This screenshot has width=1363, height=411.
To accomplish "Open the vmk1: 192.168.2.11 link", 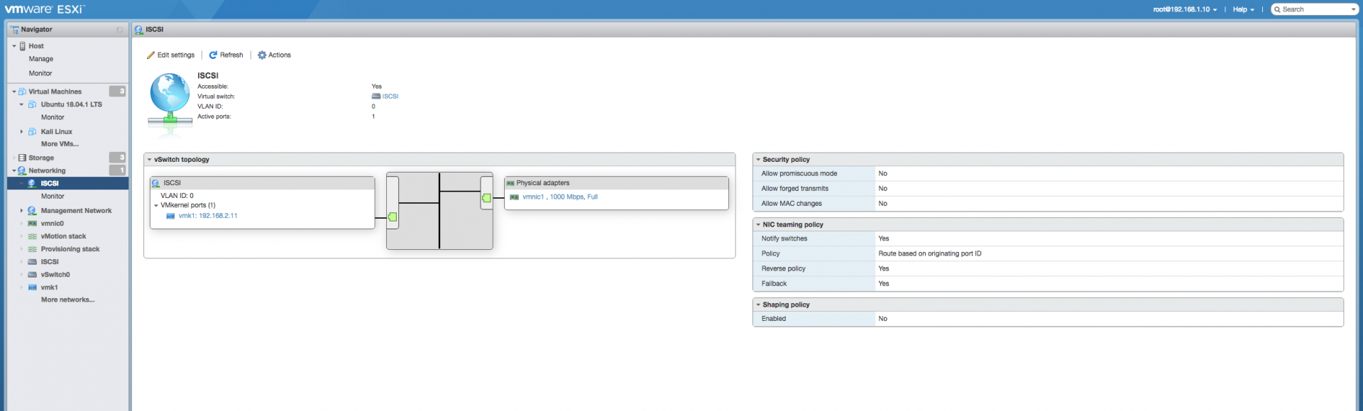I will pos(208,216).
